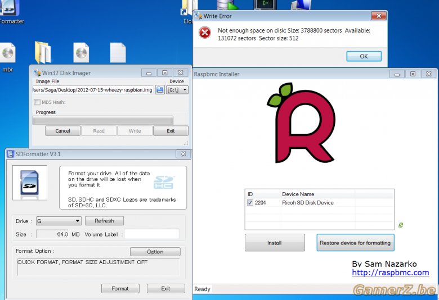439x300 pixels.
Task: Click the red error icon in Write Error
Action: click(x=205, y=33)
